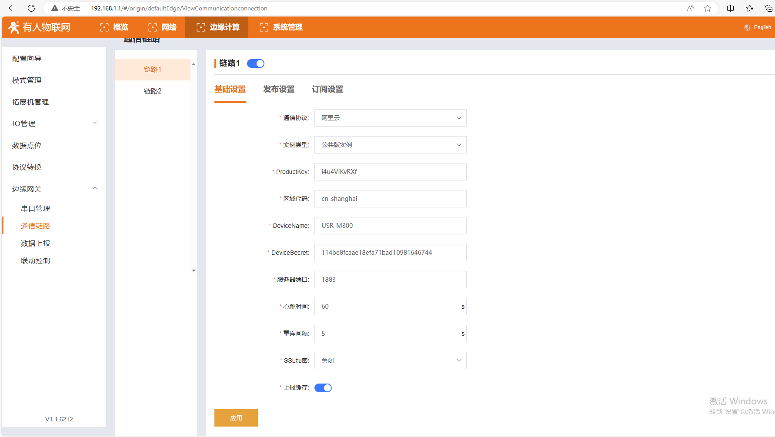Open the browser collections icon

tap(768, 8)
